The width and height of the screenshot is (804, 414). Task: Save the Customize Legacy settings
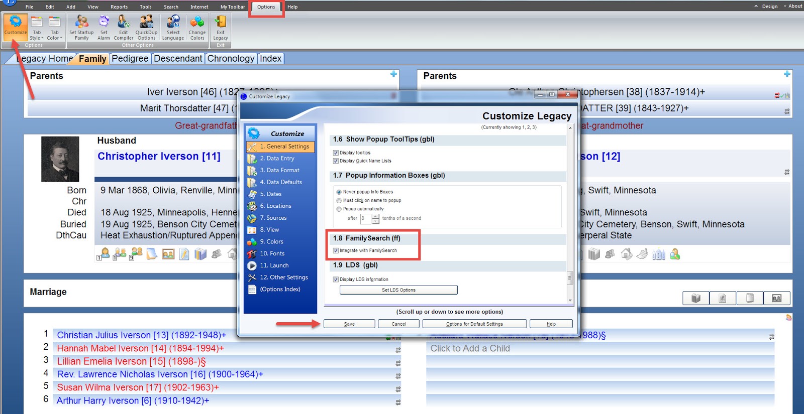pos(349,324)
